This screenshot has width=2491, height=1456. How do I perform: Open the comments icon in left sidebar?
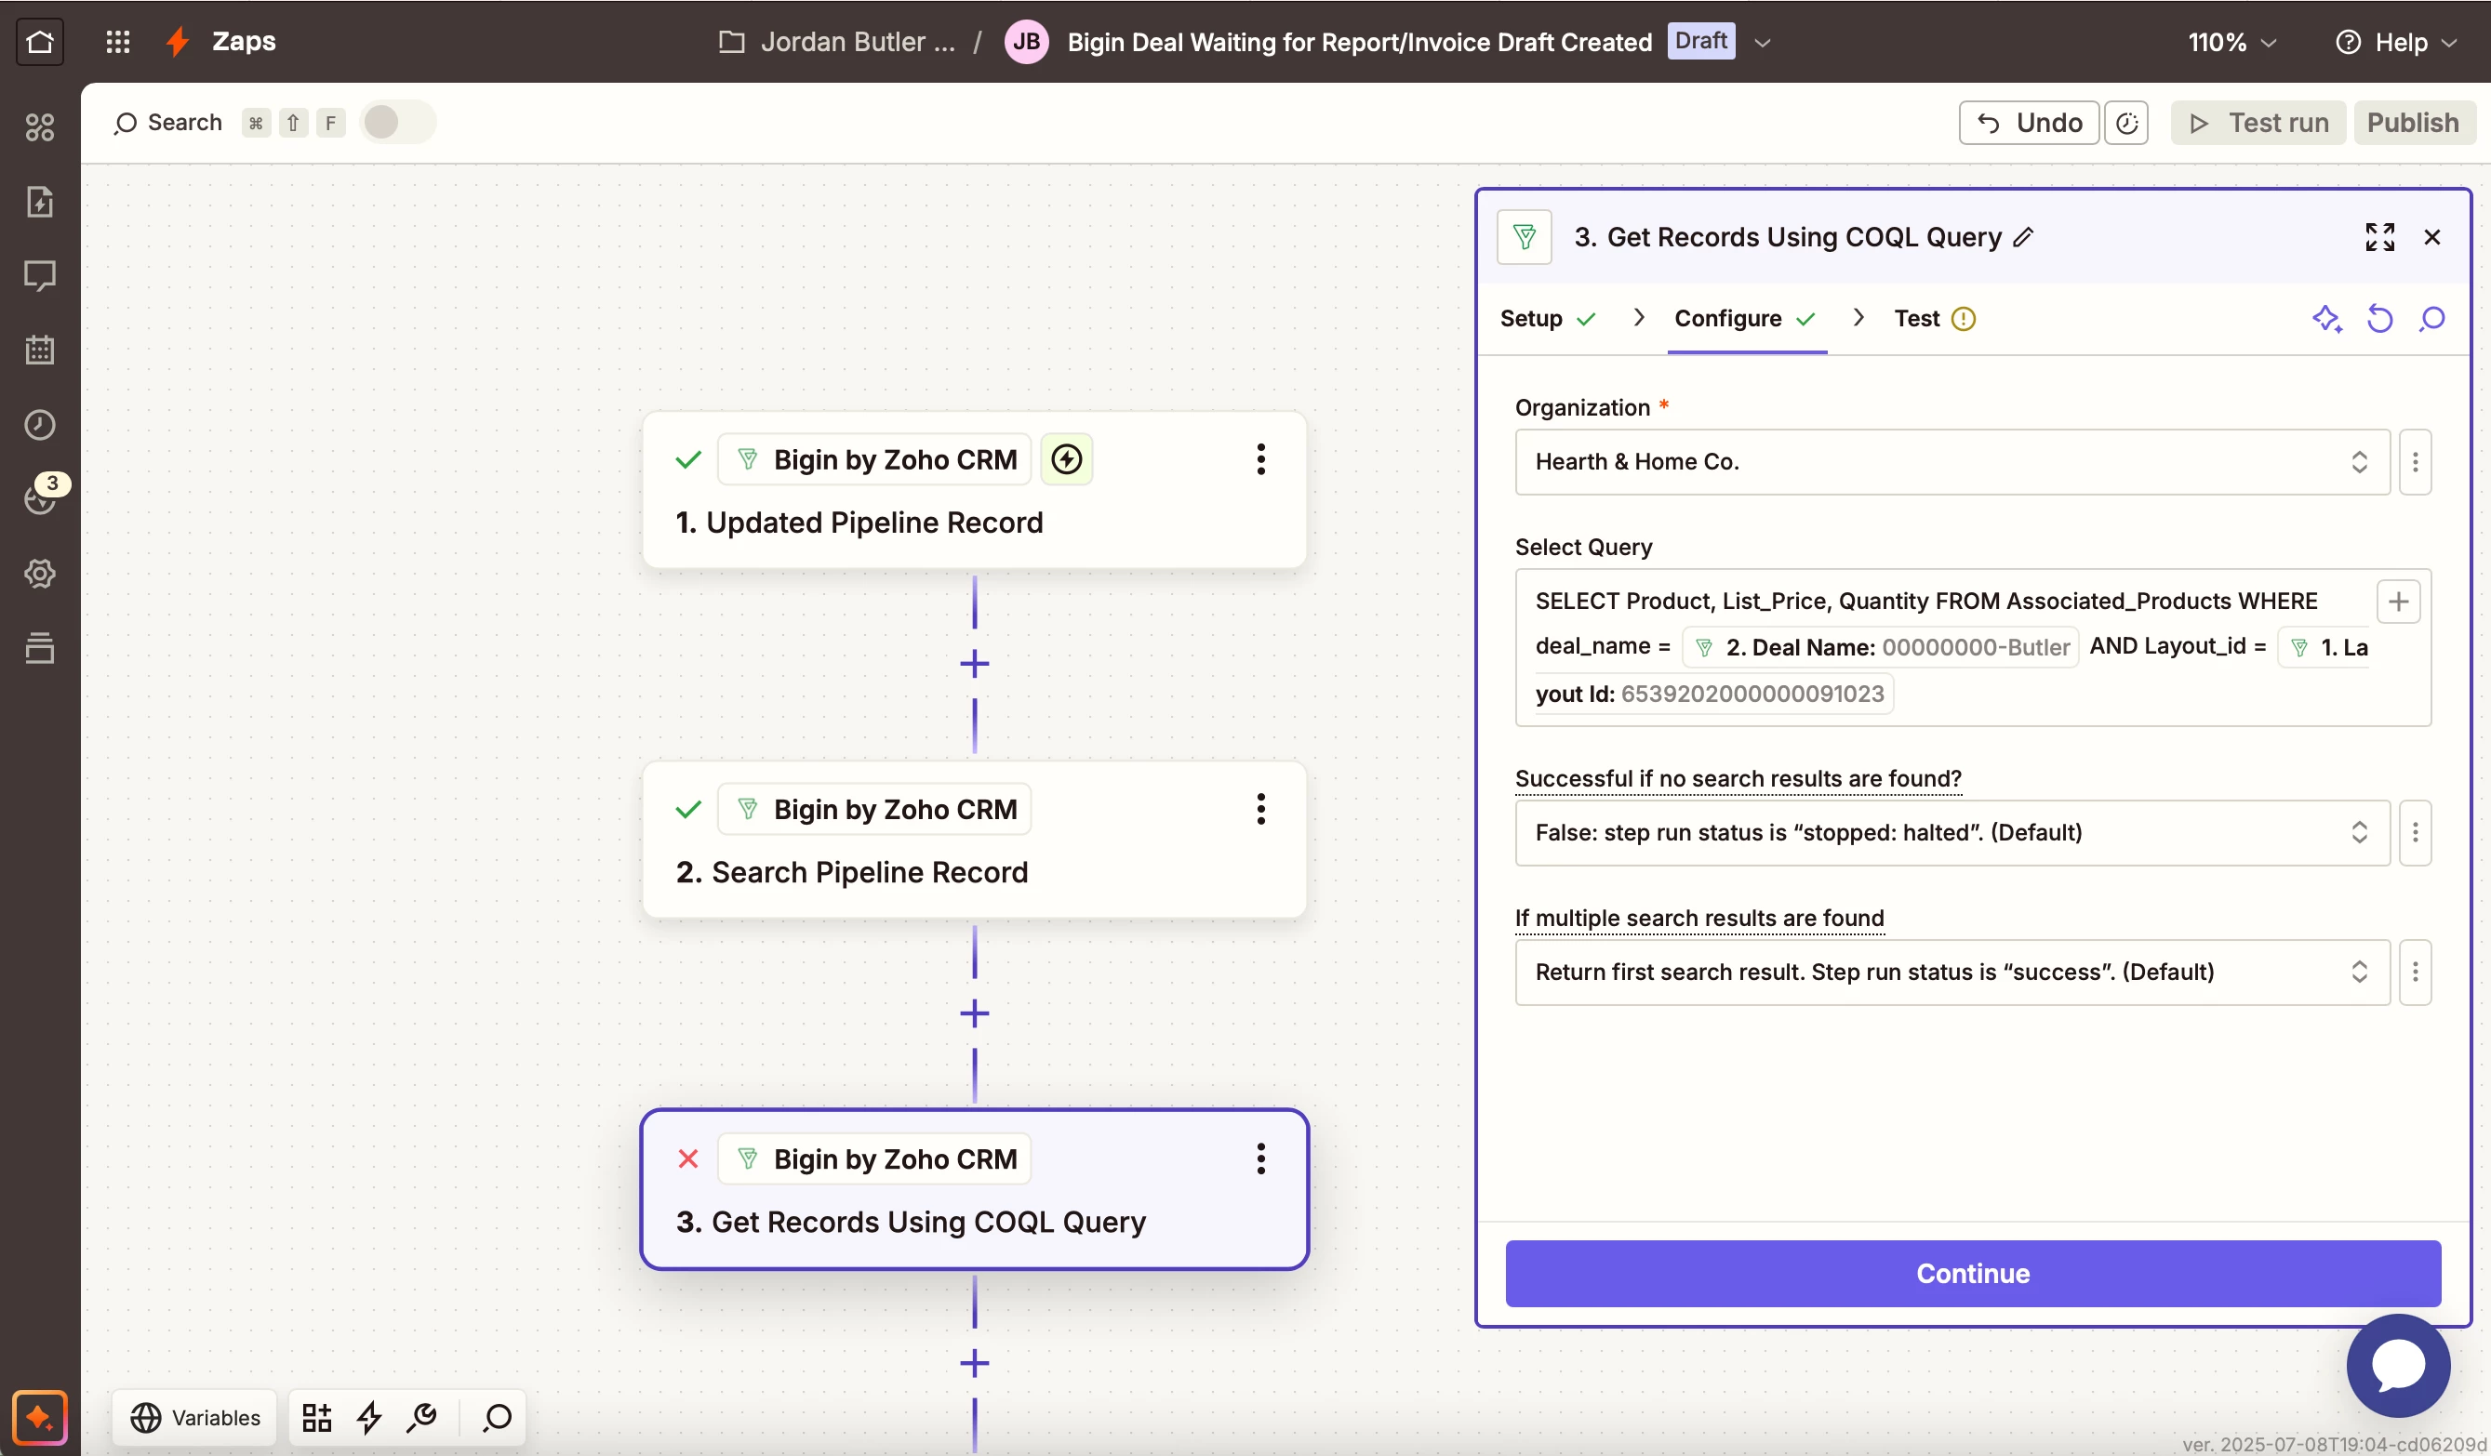point(40,275)
